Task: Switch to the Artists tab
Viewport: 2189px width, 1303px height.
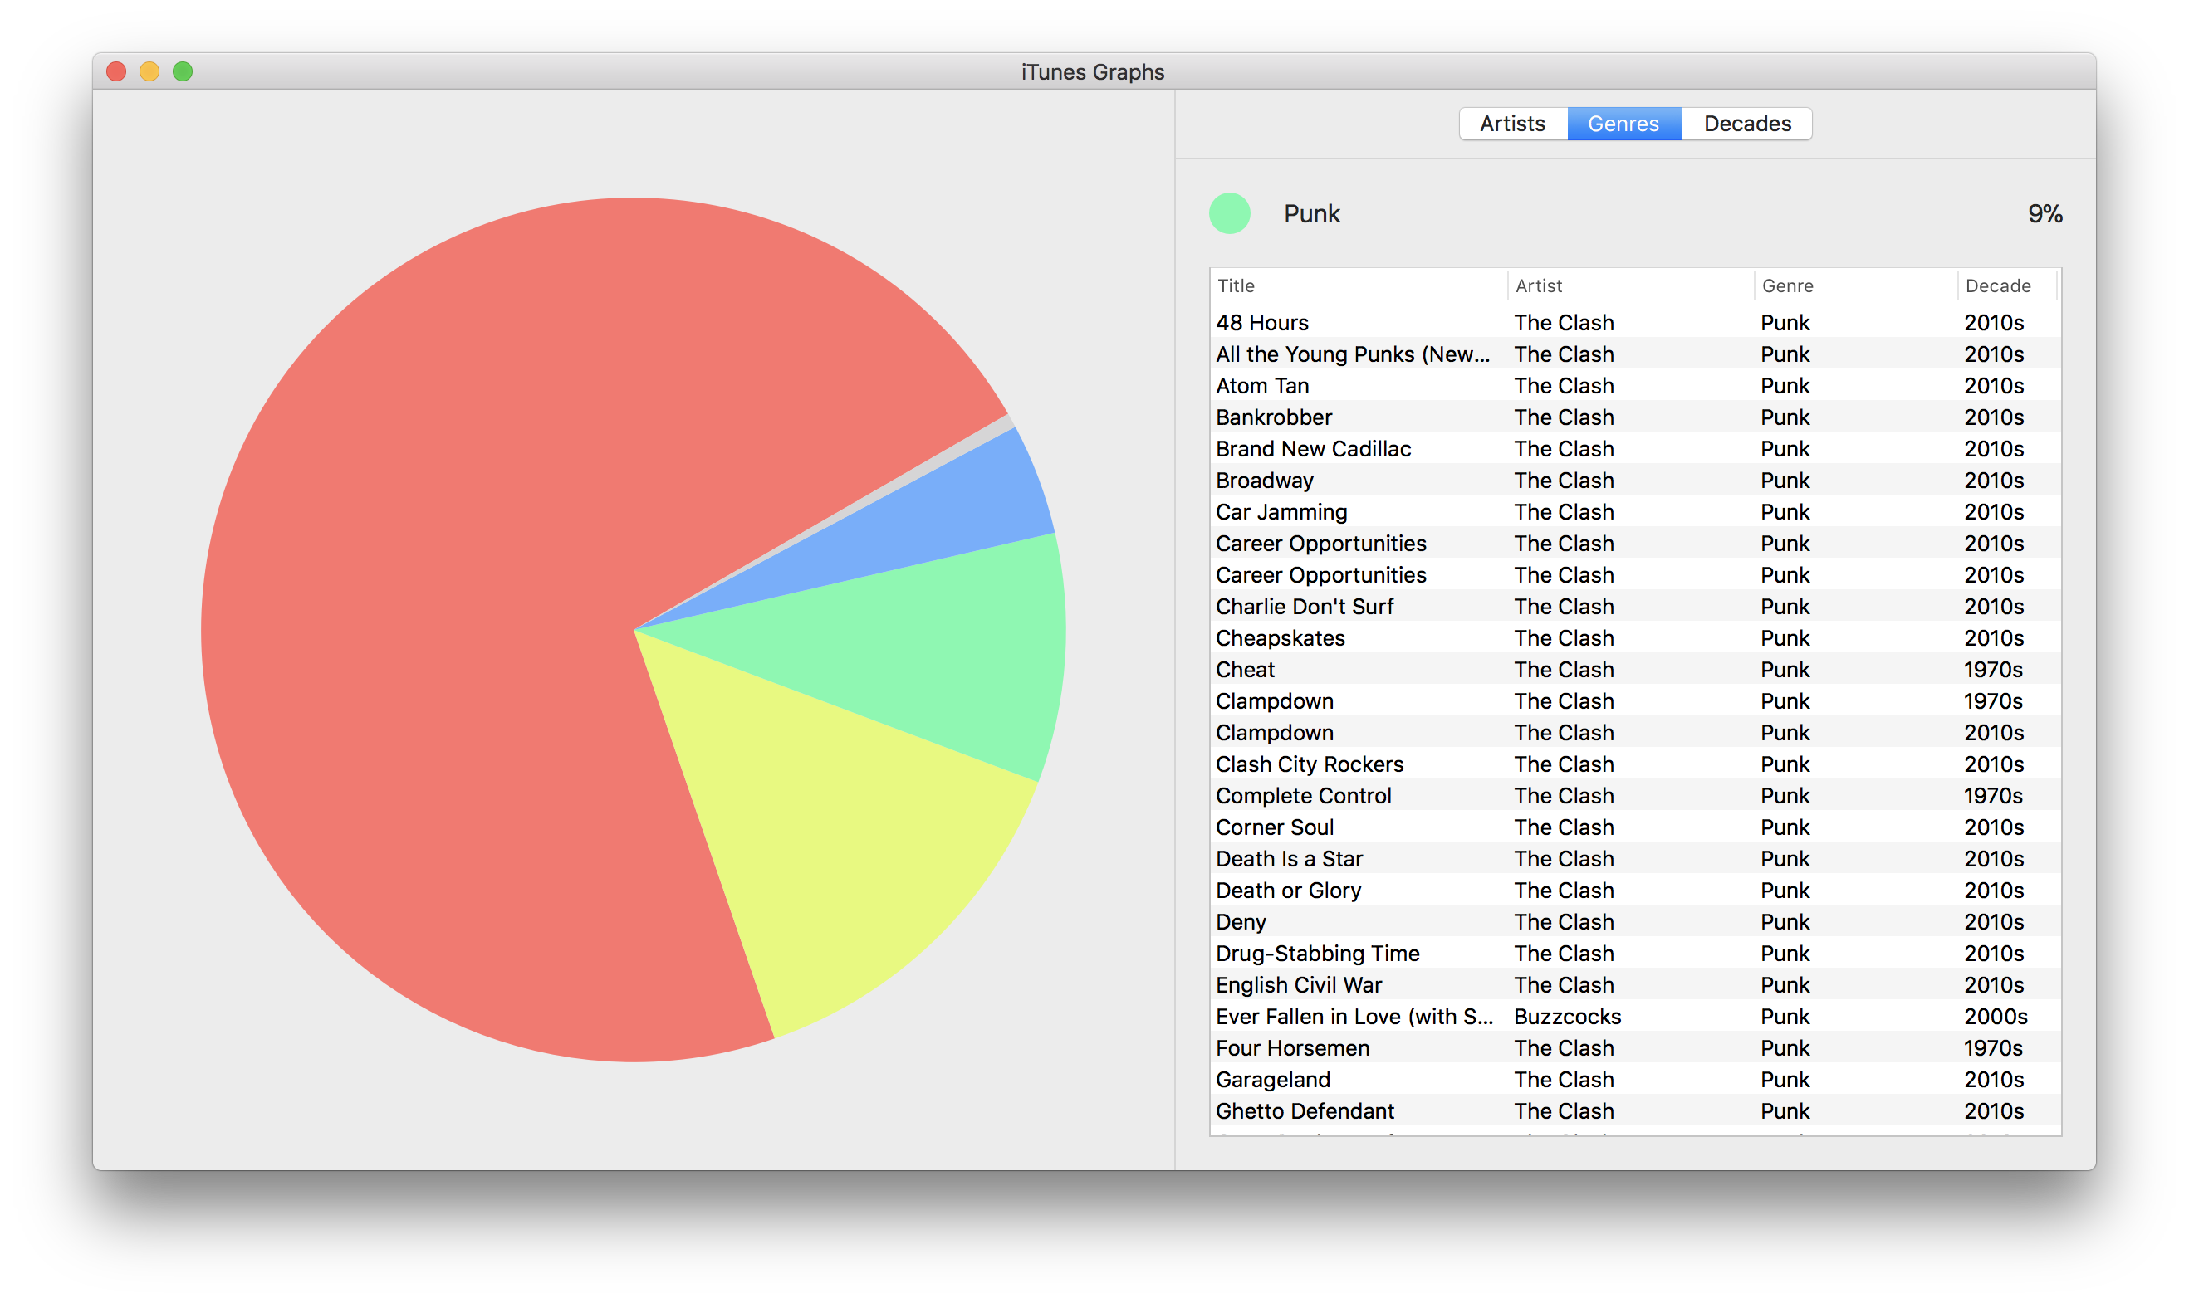Action: coord(1511,124)
